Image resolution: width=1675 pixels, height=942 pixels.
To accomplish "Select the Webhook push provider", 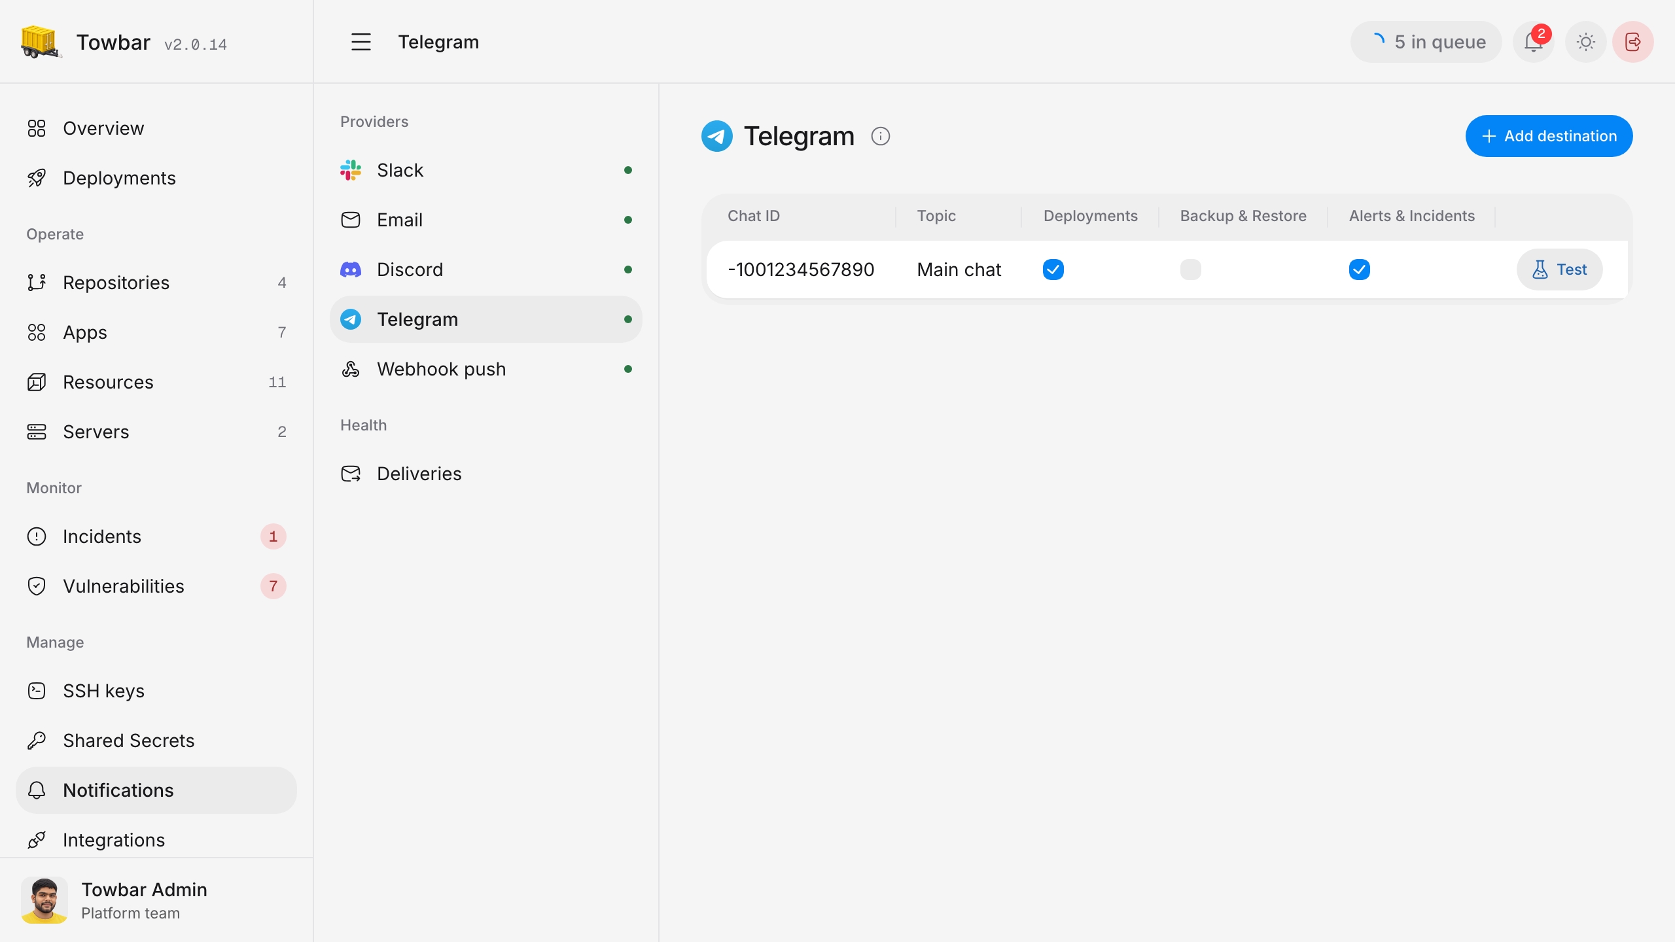I will point(486,369).
